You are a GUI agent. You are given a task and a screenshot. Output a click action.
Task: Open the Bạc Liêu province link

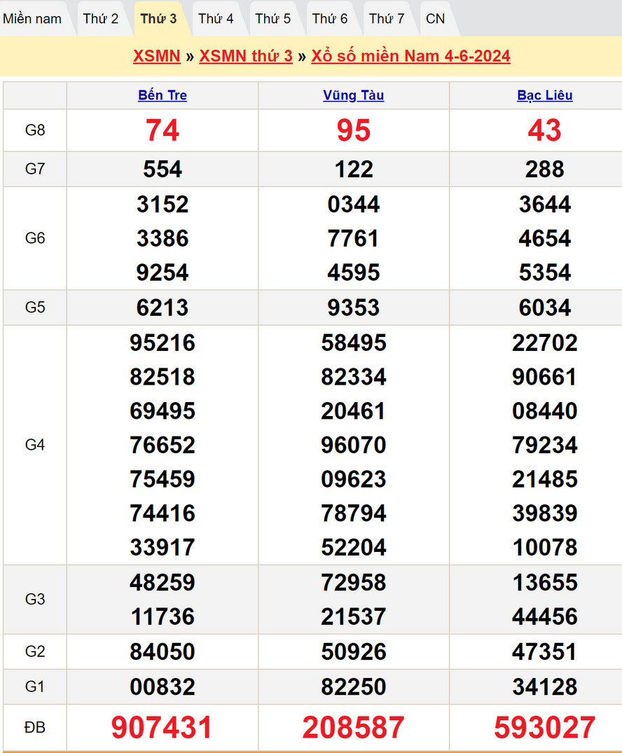pos(545,95)
